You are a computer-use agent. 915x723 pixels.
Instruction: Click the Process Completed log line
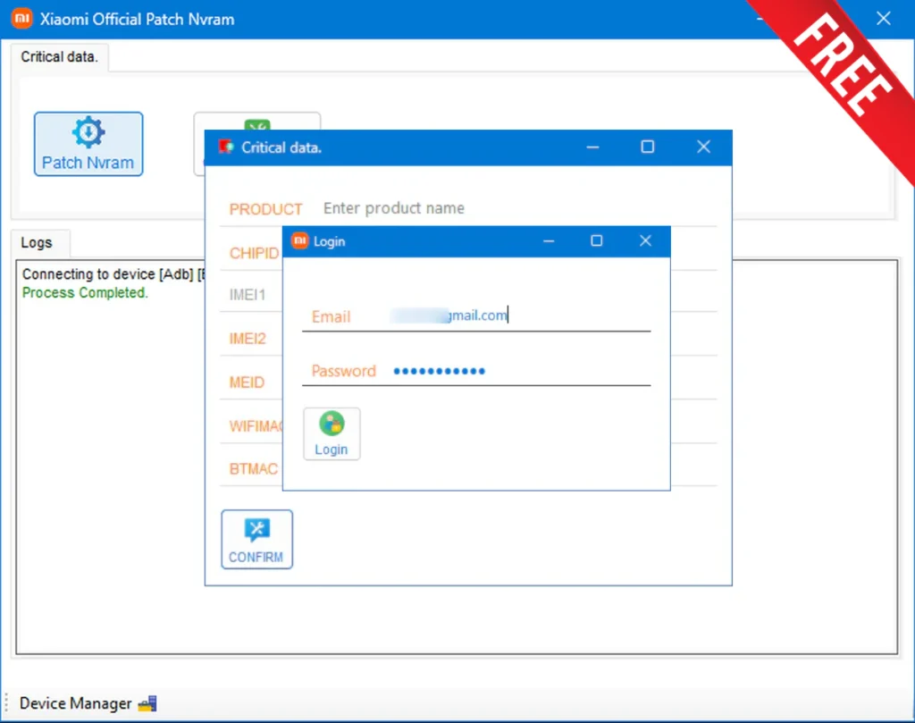click(85, 293)
